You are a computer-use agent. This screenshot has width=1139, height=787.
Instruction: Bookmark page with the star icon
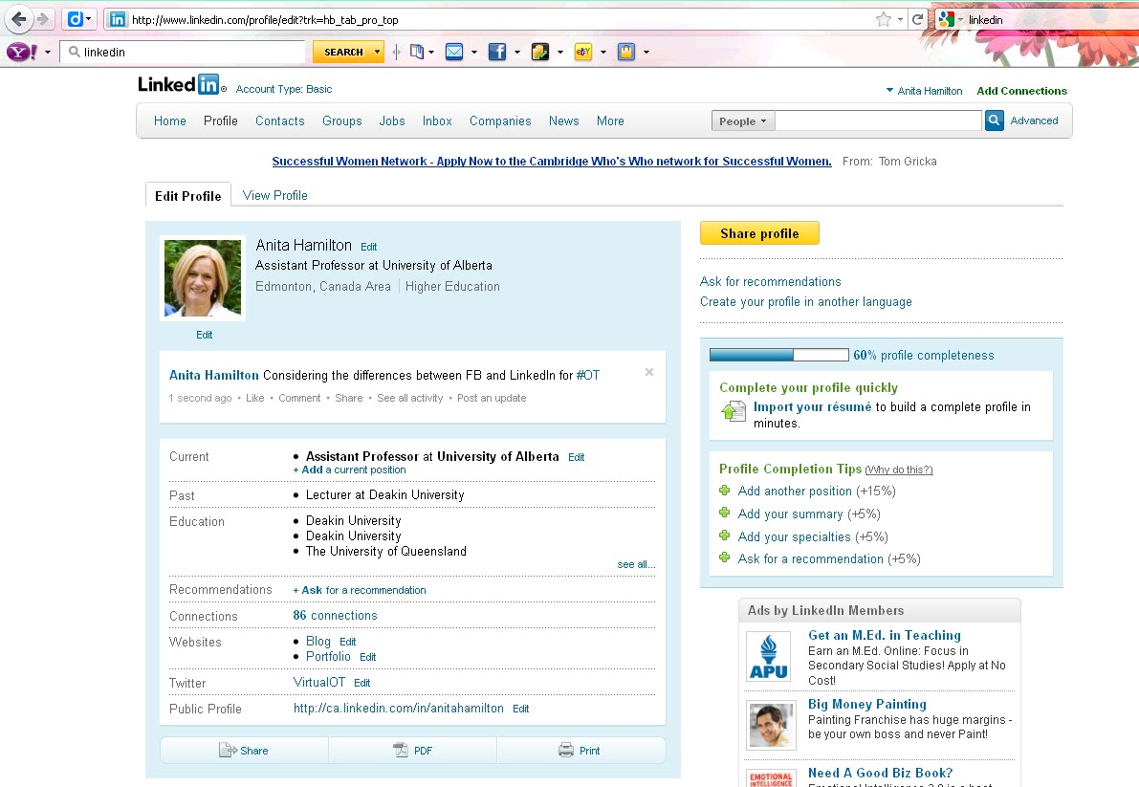[883, 19]
